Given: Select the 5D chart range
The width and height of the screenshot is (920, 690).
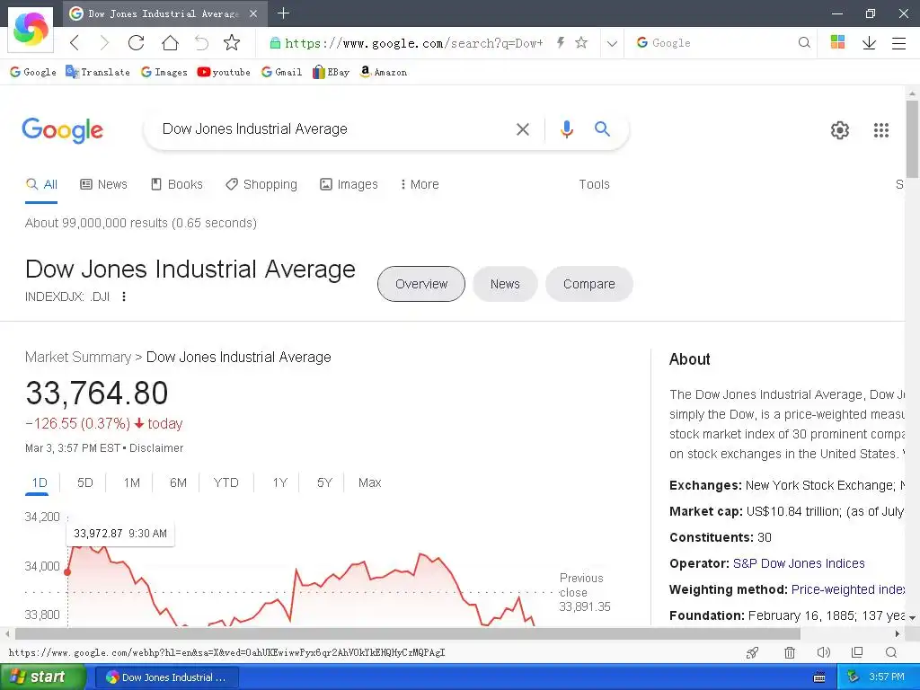Looking at the screenshot, I should click(x=85, y=482).
